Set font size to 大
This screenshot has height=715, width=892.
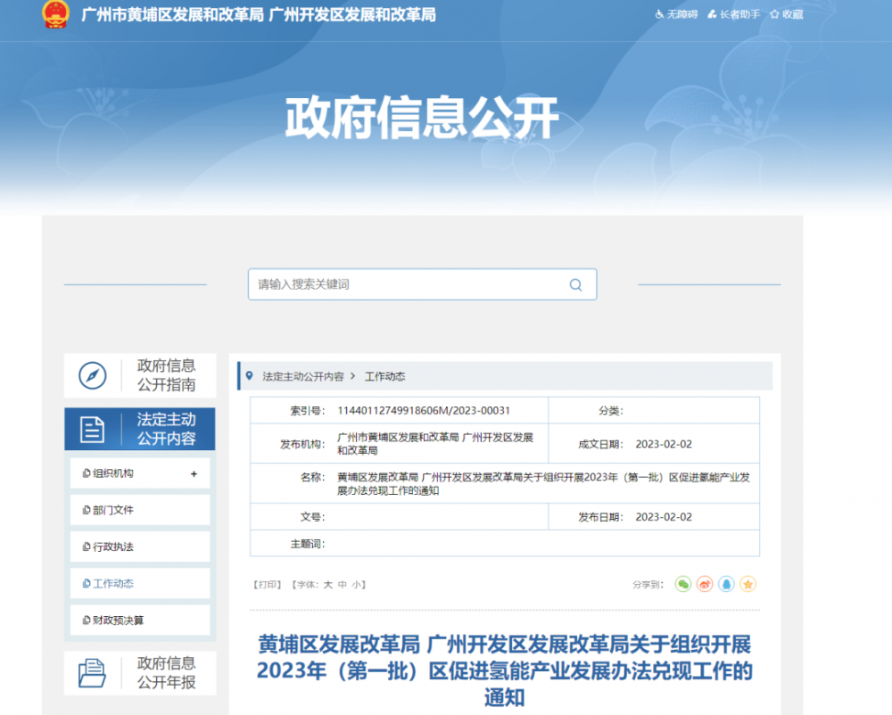pos(327,585)
